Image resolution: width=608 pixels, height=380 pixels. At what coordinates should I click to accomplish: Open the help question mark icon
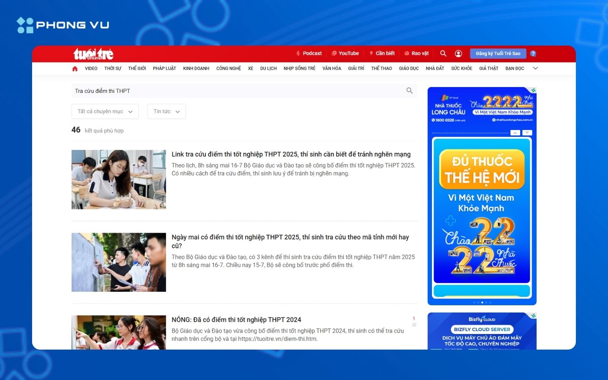click(x=533, y=53)
